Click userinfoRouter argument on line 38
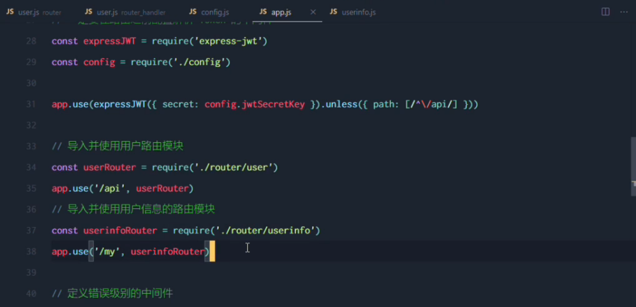636x307 pixels. [167, 252]
